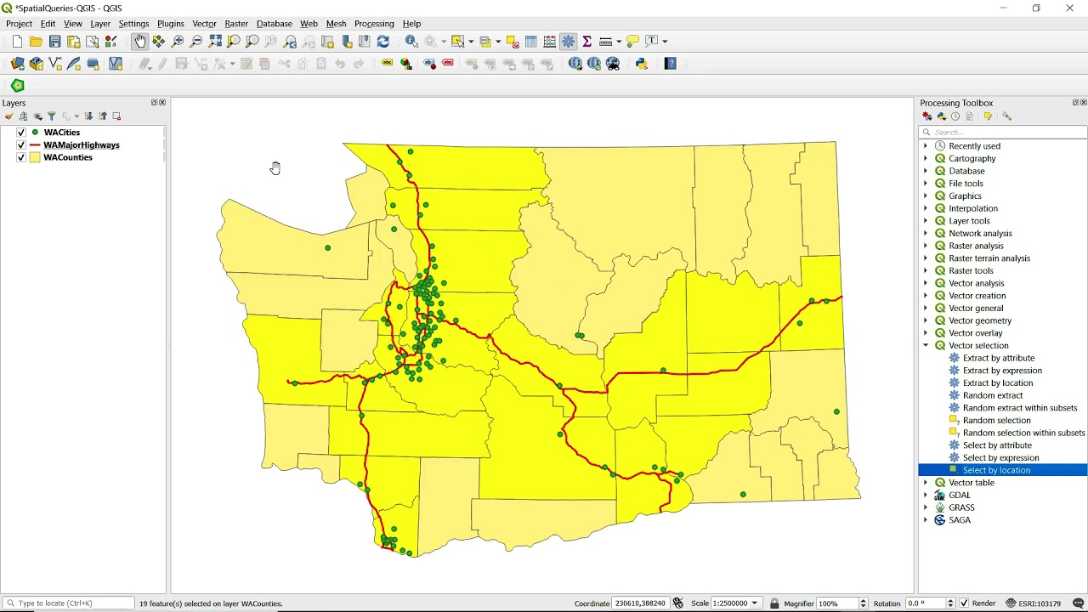Expand the Recently used group
The height and width of the screenshot is (612, 1088).
tap(926, 146)
